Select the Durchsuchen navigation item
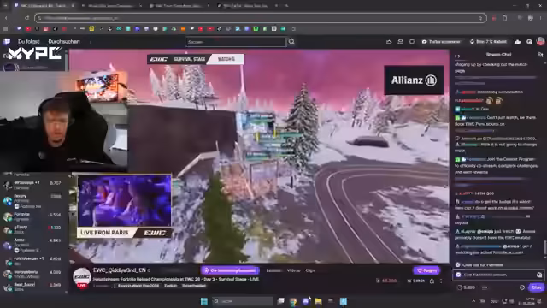Viewport: 547px width, 308px height. pos(64,42)
